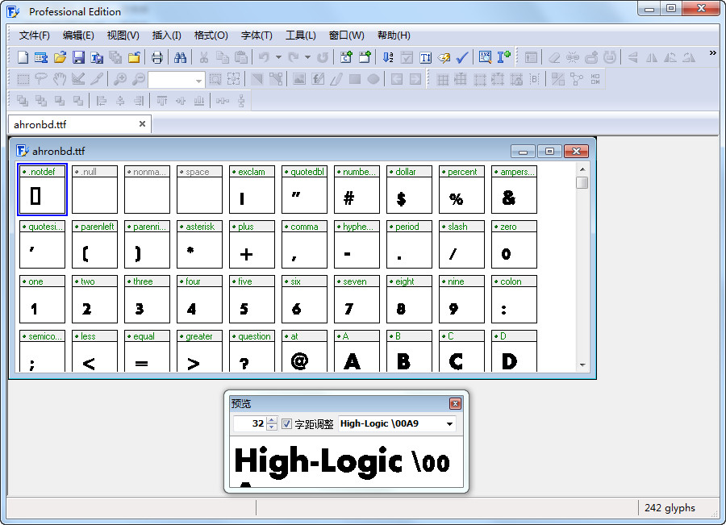This screenshot has width=726, height=525.
Task: Zoom in with the magnifier icon
Action: pyautogui.click(x=119, y=79)
